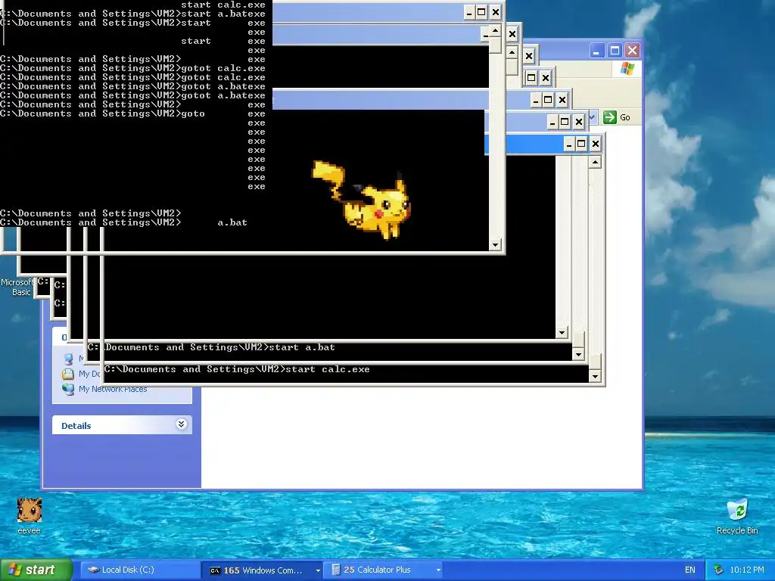Open My Network Places link
This screenshot has height=581, width=775.
[x=113, y=390]
